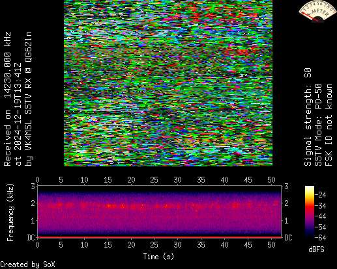Click the 'FSK ID not known' text
This screenshot has height=269, width=337.
(x=329, y=125)
